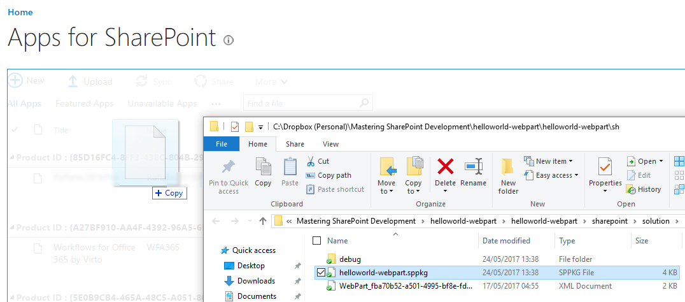Open Customize Quick Access Toolbar dropdown arrow
Viewport: 685px width, 302px height.
[x=261, y=127]
